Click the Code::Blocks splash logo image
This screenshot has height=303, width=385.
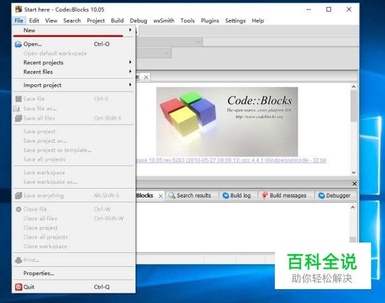[227, 122]
